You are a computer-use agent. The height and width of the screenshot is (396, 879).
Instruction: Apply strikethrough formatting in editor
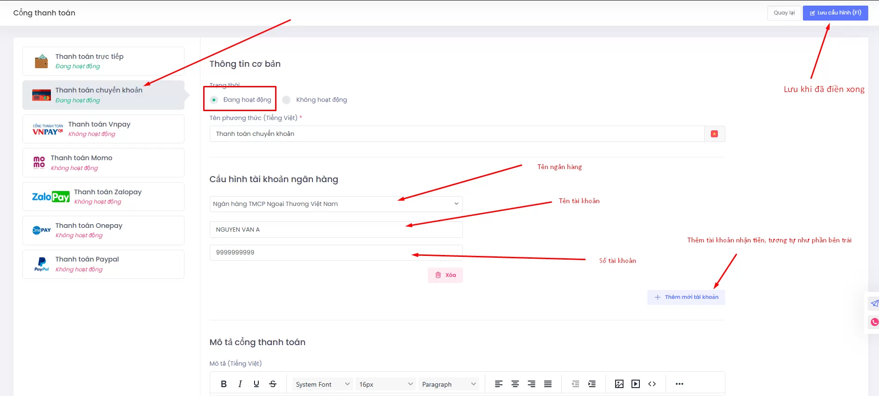click(x=273, y=384)
